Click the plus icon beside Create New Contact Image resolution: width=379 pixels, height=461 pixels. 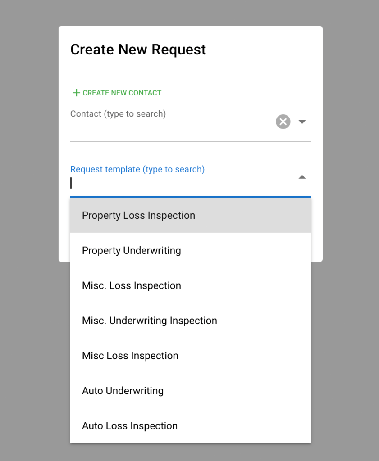(76, 93)
